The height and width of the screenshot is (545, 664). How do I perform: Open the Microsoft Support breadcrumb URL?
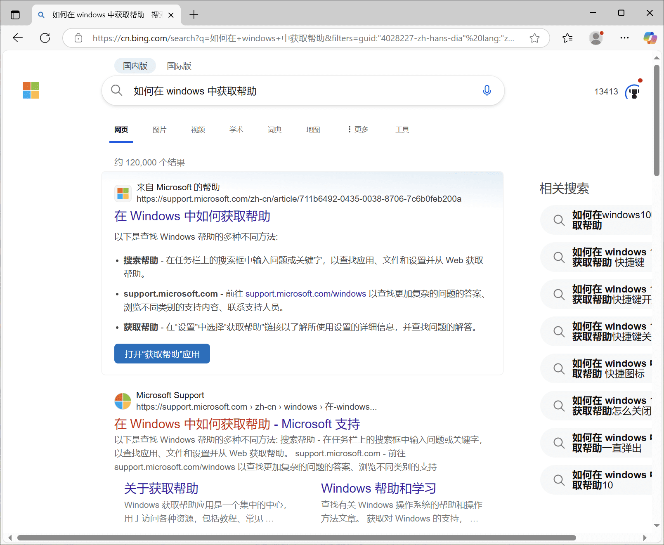point(256,407)
